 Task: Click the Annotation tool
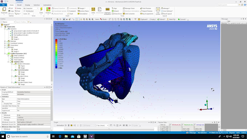coord(82,14)
